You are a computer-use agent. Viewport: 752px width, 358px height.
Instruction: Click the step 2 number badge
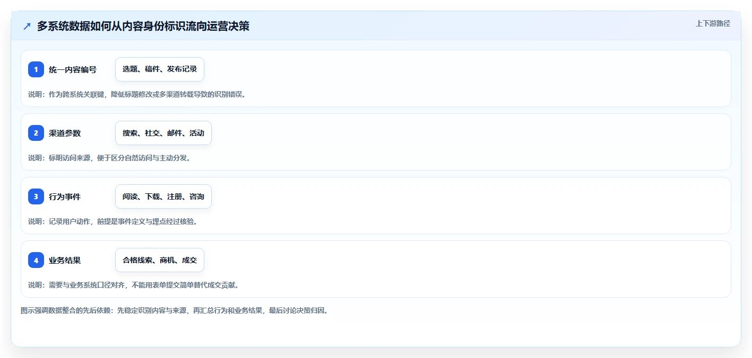pos(36,133)
